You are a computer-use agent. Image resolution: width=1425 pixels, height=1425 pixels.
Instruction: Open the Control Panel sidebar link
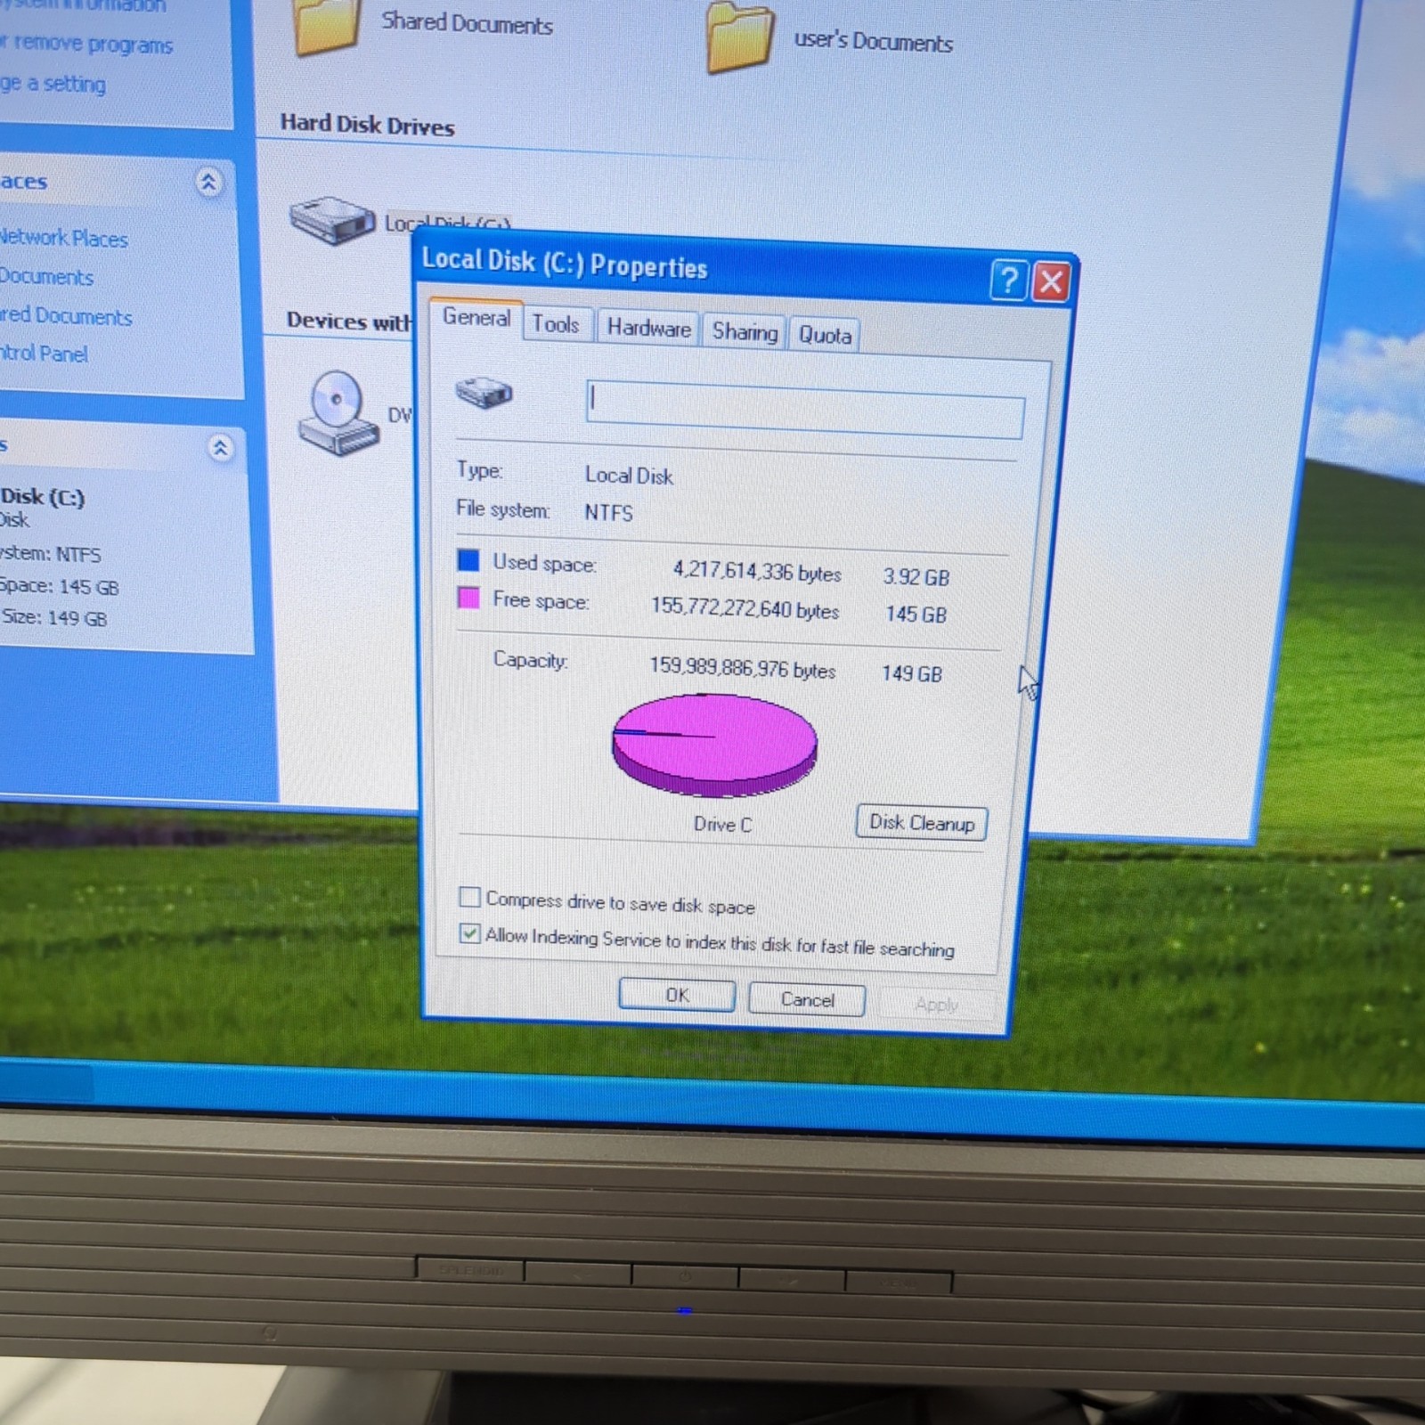coord(44,354)
